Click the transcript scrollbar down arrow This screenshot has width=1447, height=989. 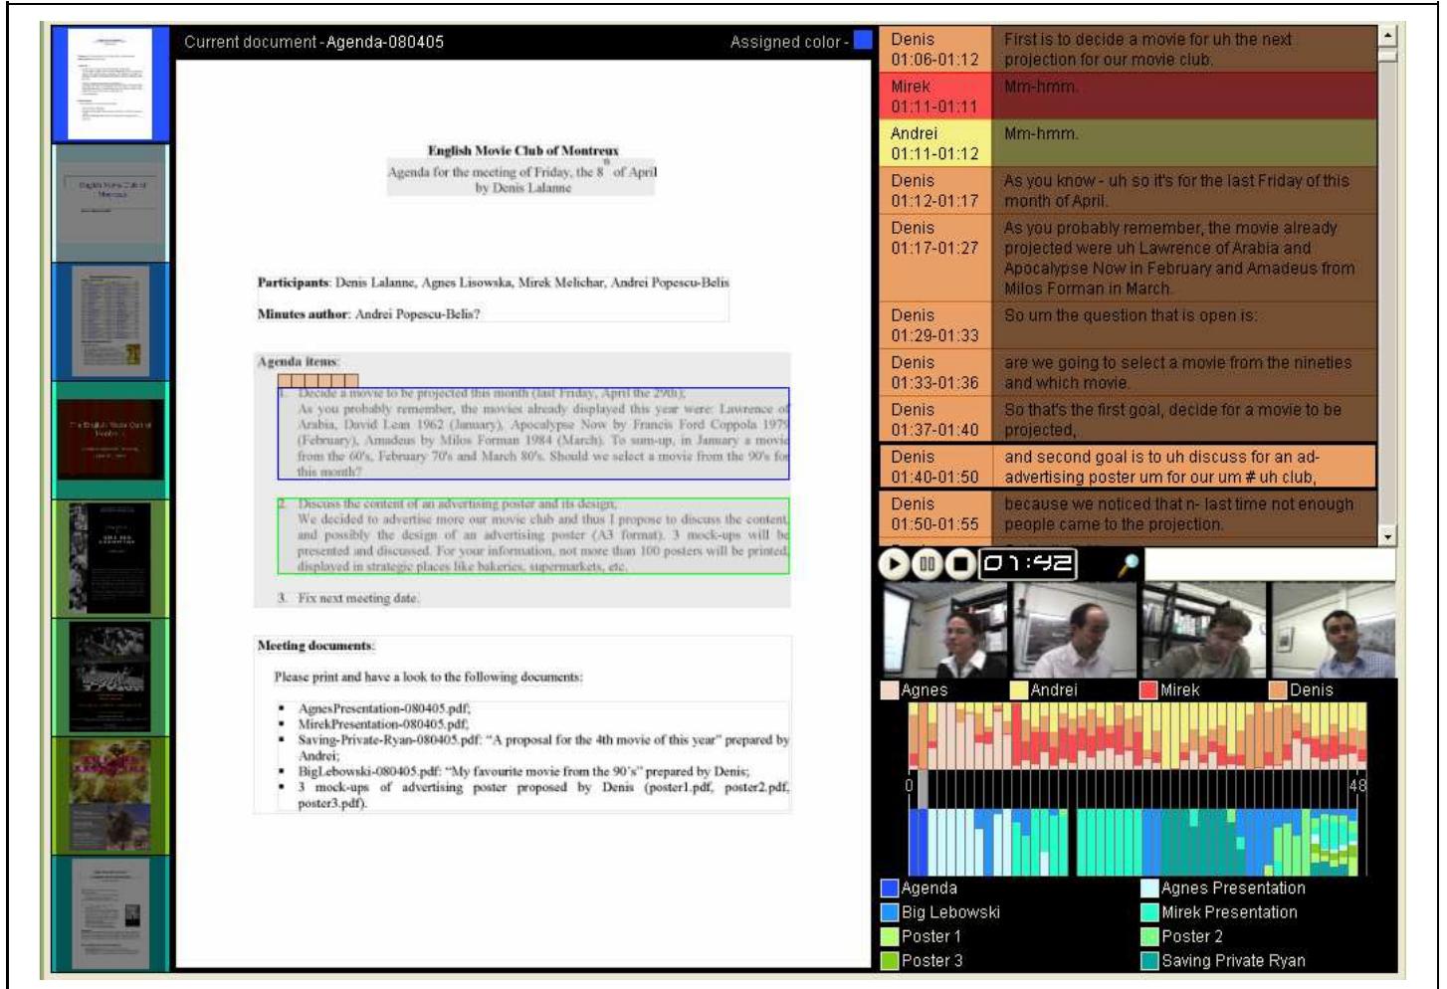[x=1388, y=535]
